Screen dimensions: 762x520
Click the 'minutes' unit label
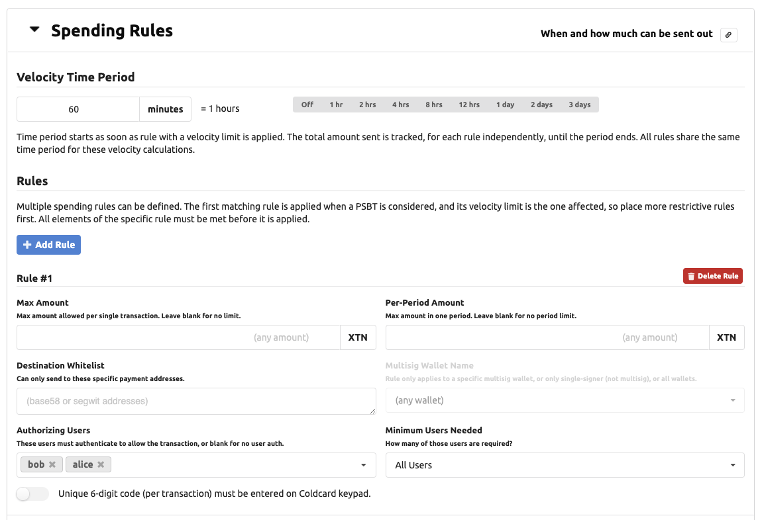pyautogui.click(x=165, y=109)
